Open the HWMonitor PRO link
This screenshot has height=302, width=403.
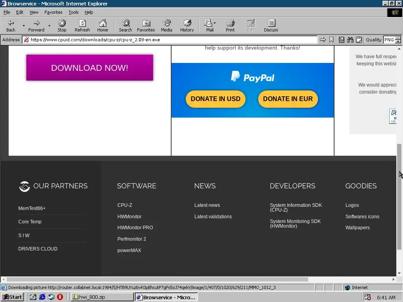135,228
